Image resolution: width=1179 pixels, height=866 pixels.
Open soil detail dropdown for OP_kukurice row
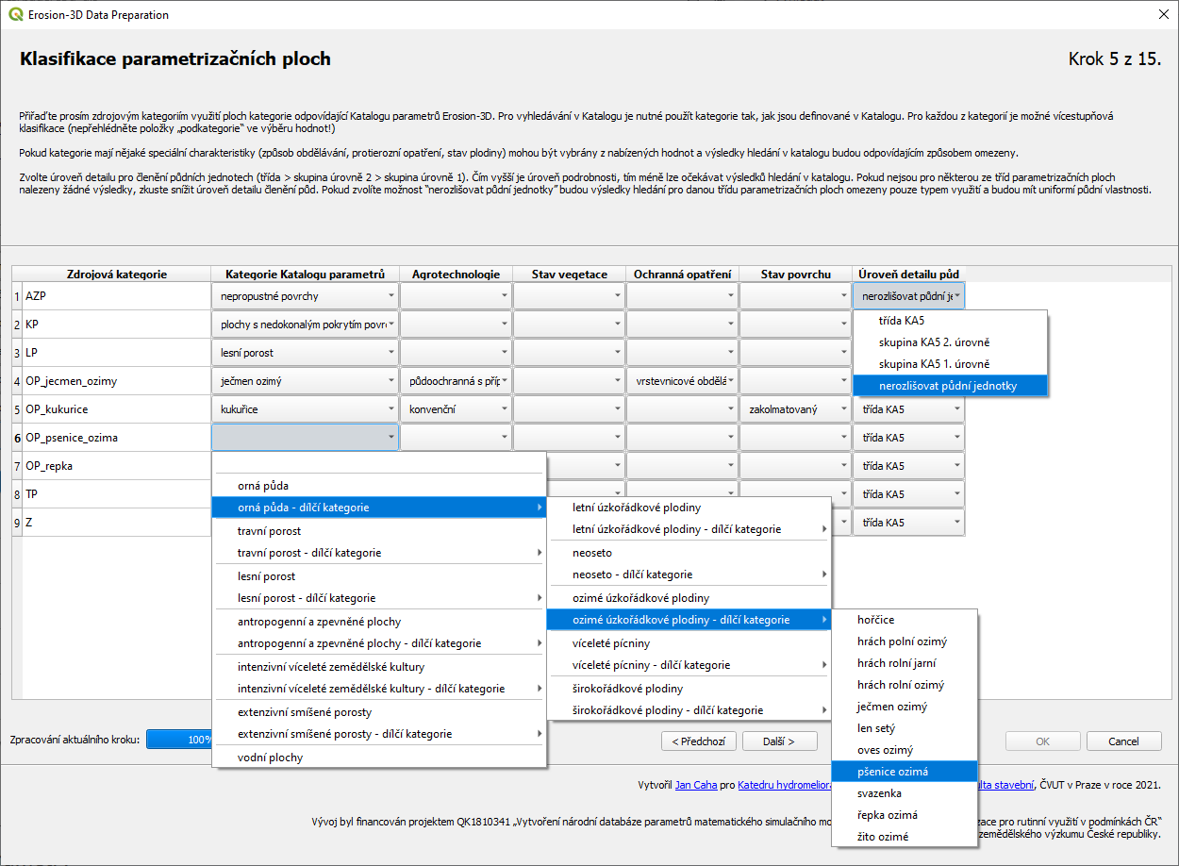click(908, 409)
